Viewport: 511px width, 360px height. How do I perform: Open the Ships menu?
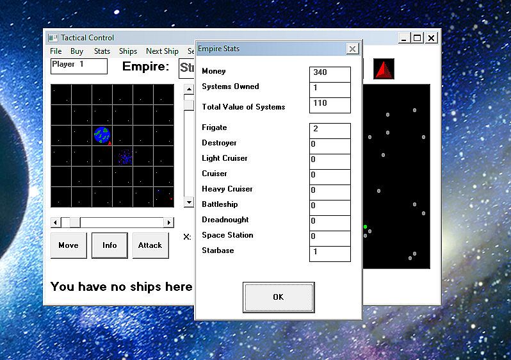pyautogui.click(x=128, y=51)
